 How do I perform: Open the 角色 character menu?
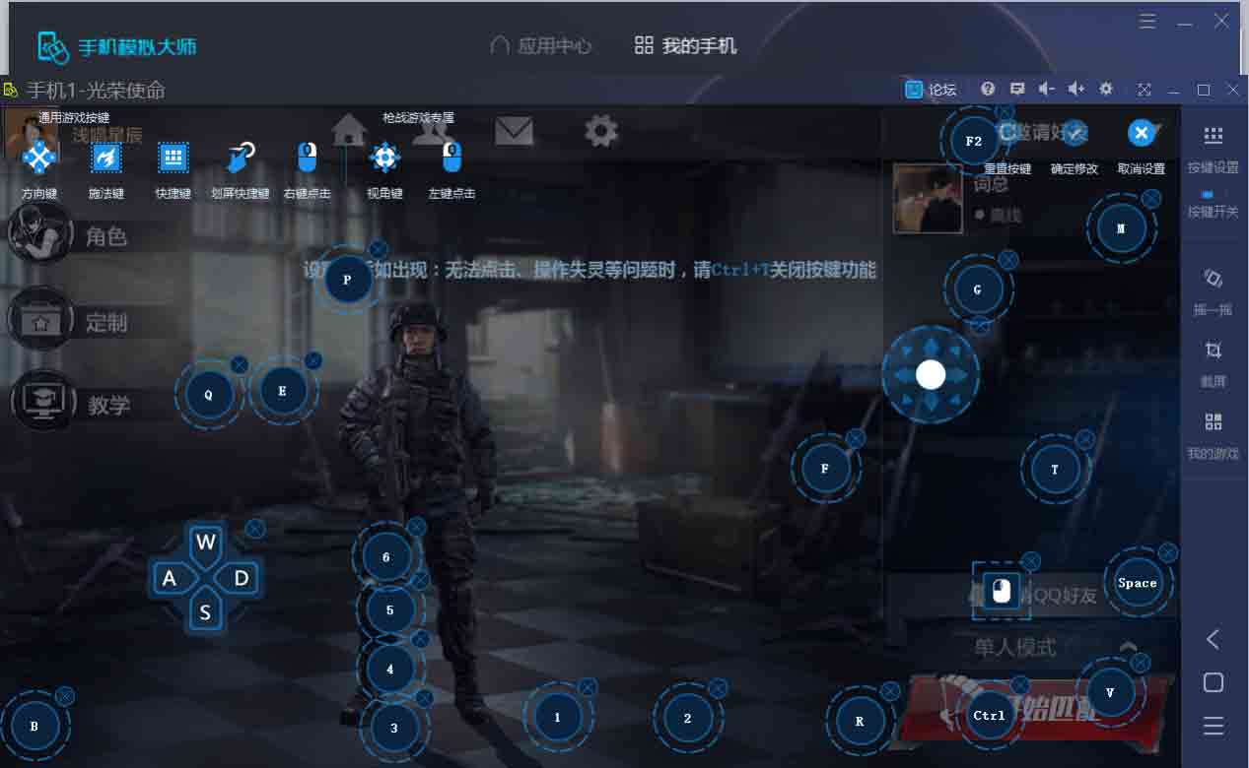[69, 235]
